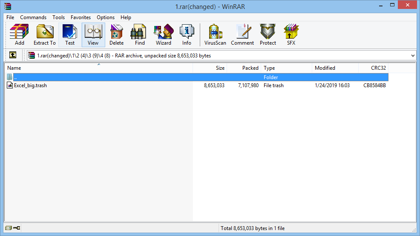This screenshot has width=420, height=236.
Task: Click the packed size 7,107,980 cell
Action: 248,85
